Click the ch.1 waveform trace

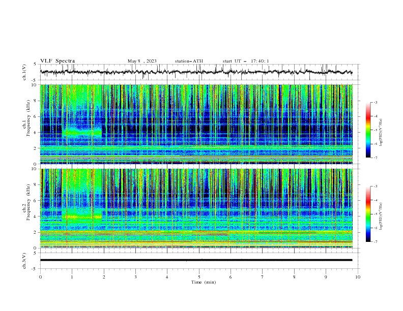point(196,72)
